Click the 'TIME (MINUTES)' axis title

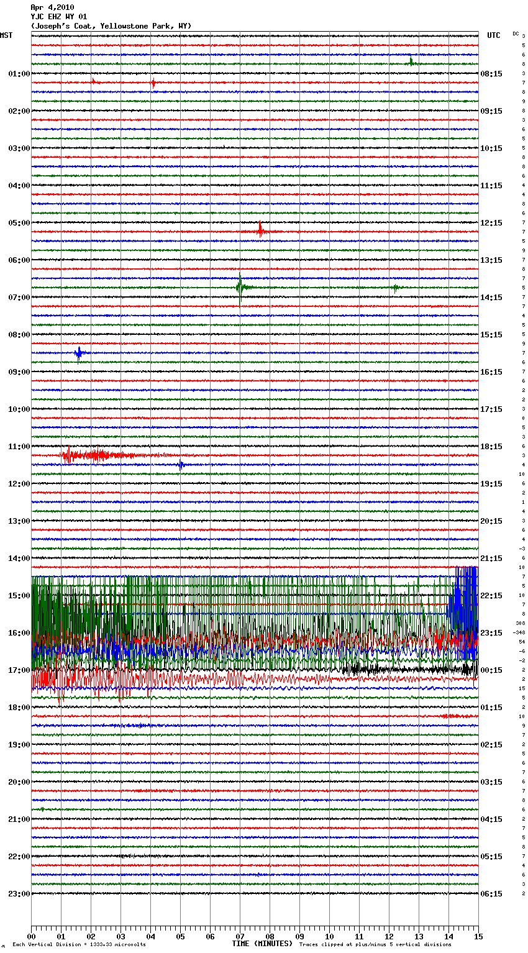tap(262, 944)
